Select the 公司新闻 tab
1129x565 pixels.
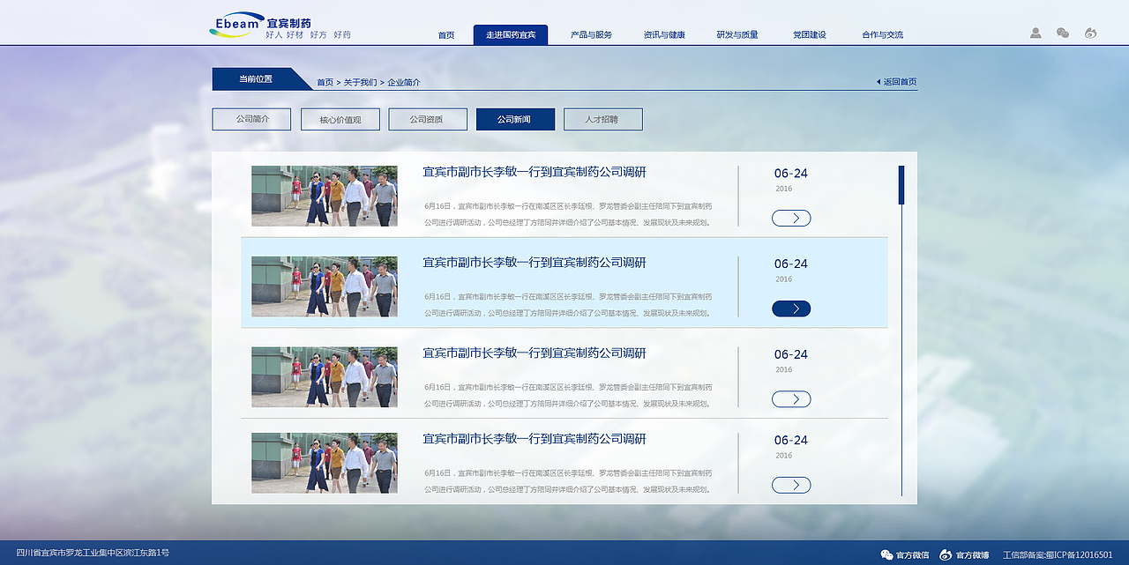(x=515, y=119)
